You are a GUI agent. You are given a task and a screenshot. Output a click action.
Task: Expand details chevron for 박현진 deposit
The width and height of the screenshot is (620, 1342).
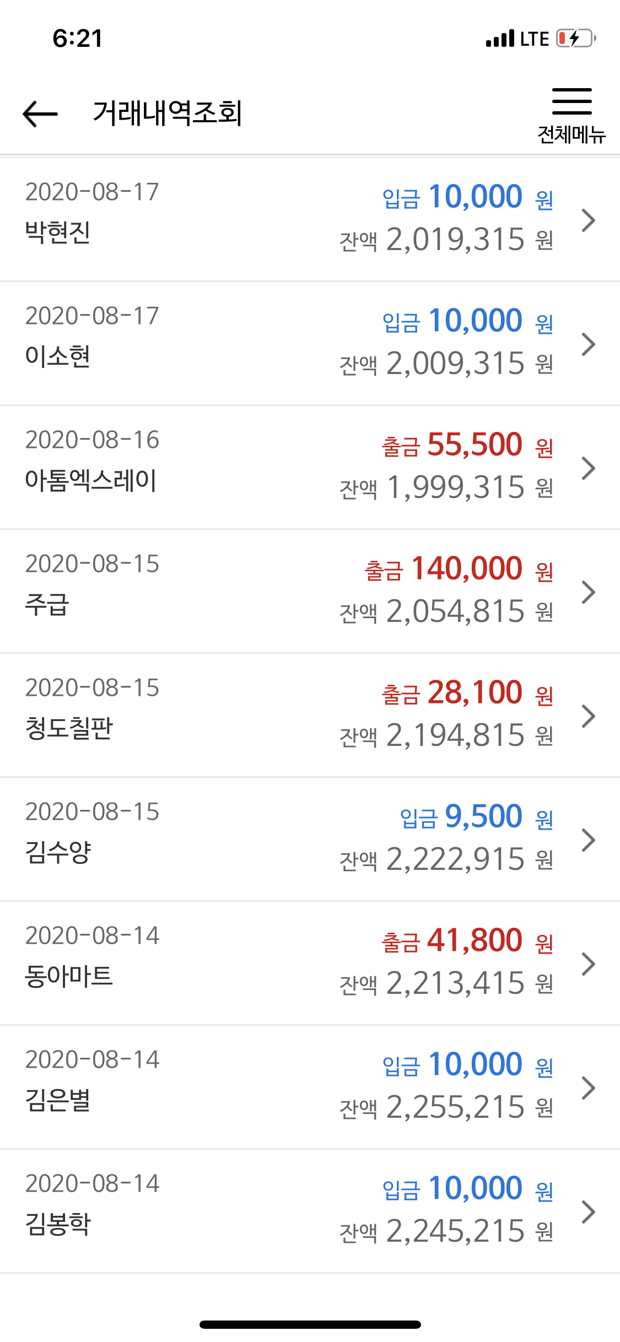tap(589, 220)
